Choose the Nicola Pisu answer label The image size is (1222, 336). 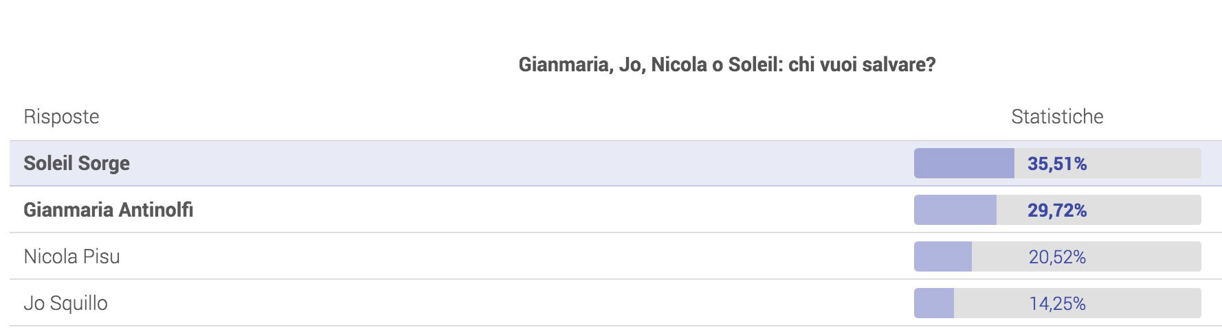[71, 256]
